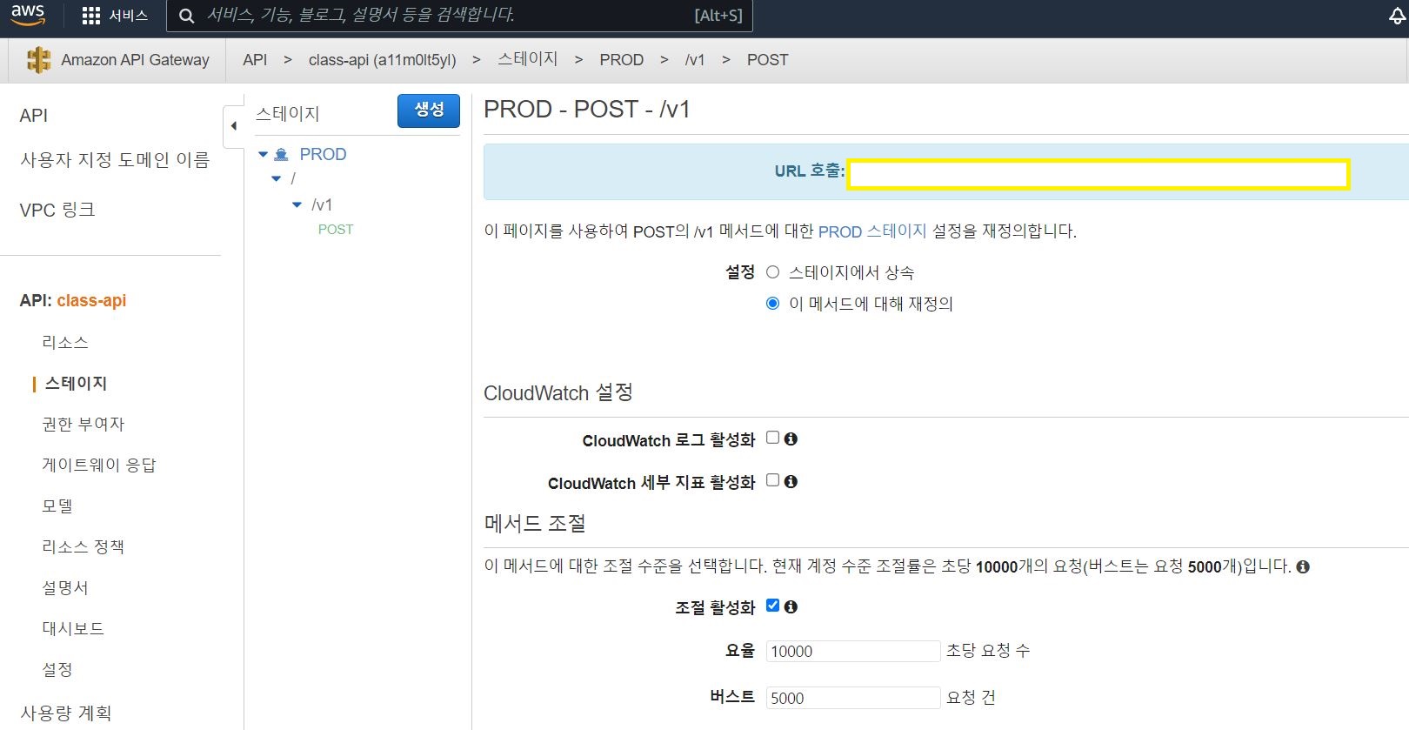Open 권한 부여자 navigation item
The height and width of the screenshot is (730, 1409).
(83, 425)
